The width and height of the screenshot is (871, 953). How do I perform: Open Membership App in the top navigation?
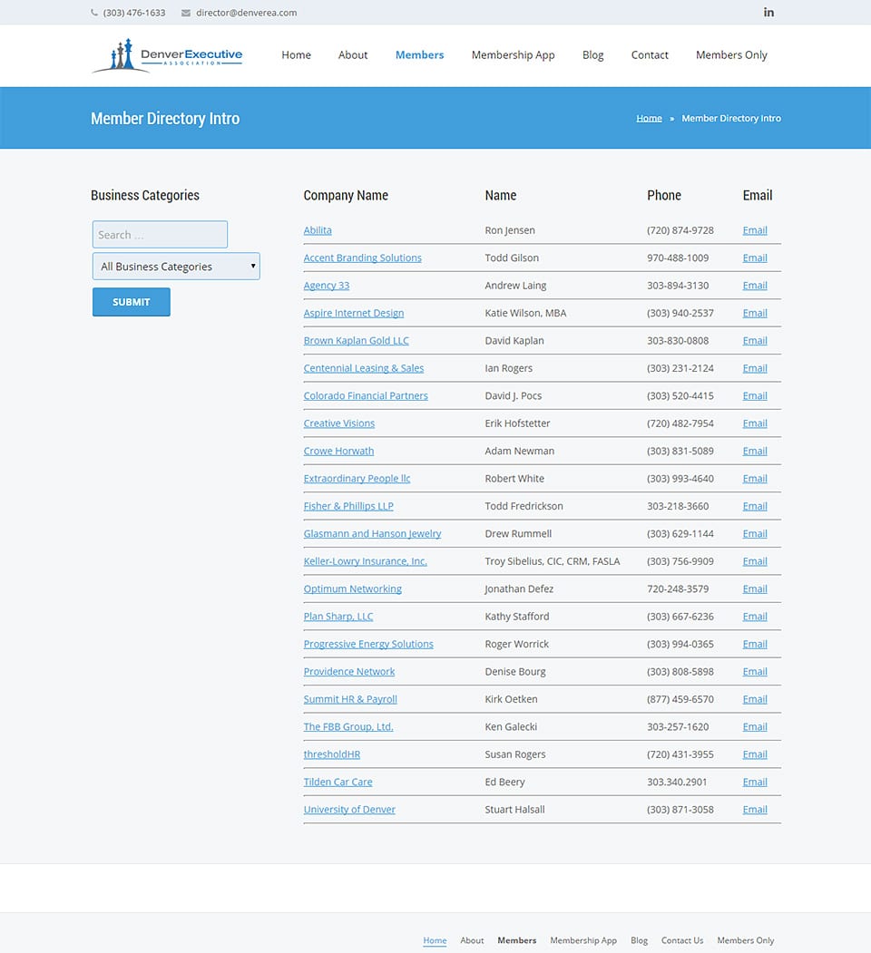513,54
